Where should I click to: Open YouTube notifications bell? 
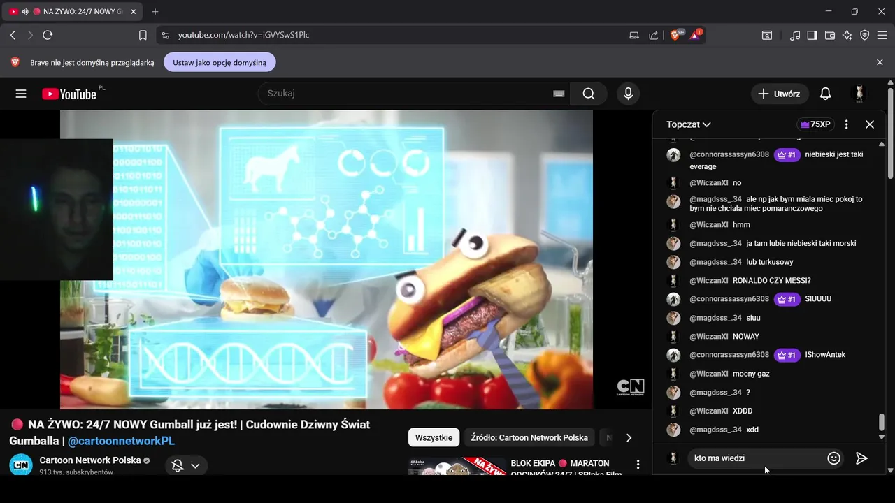pyautogui.click(x=825, y=94)
